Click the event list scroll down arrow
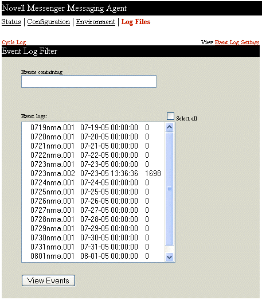The image size is (262, 300). click(169, 257)
